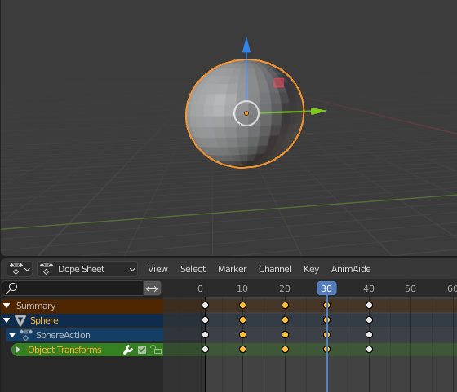Select the SphereAction channel name
Image resolution: width=457 pixels, height=392 pixels.
point(63,335)
